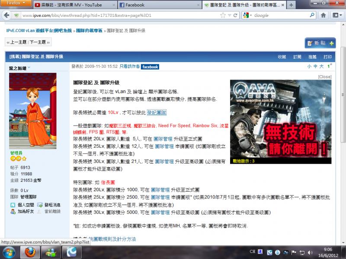Image resolution: width=346 pixels, height=259 pixels.
Task: Click 團隊管理 link in the 積分 1000 line
Action: [160, 190]
